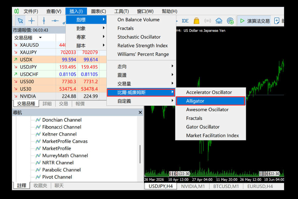Image resolution: width=298 pixels, height=199 pixels.
Task: Open the Market shopping bag icon
Action: [196, 21]
